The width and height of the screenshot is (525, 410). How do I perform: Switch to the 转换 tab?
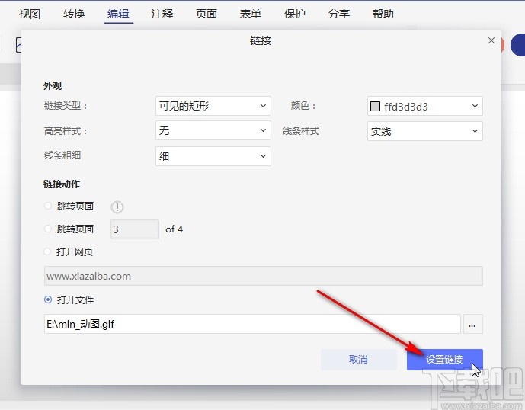point(74,14)
